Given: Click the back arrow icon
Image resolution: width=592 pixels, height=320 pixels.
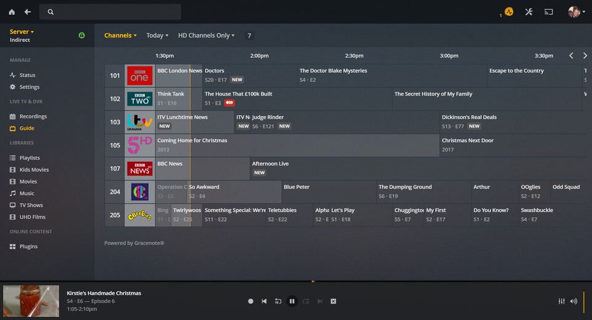Looking at the screenshot, I should point(28,12).
